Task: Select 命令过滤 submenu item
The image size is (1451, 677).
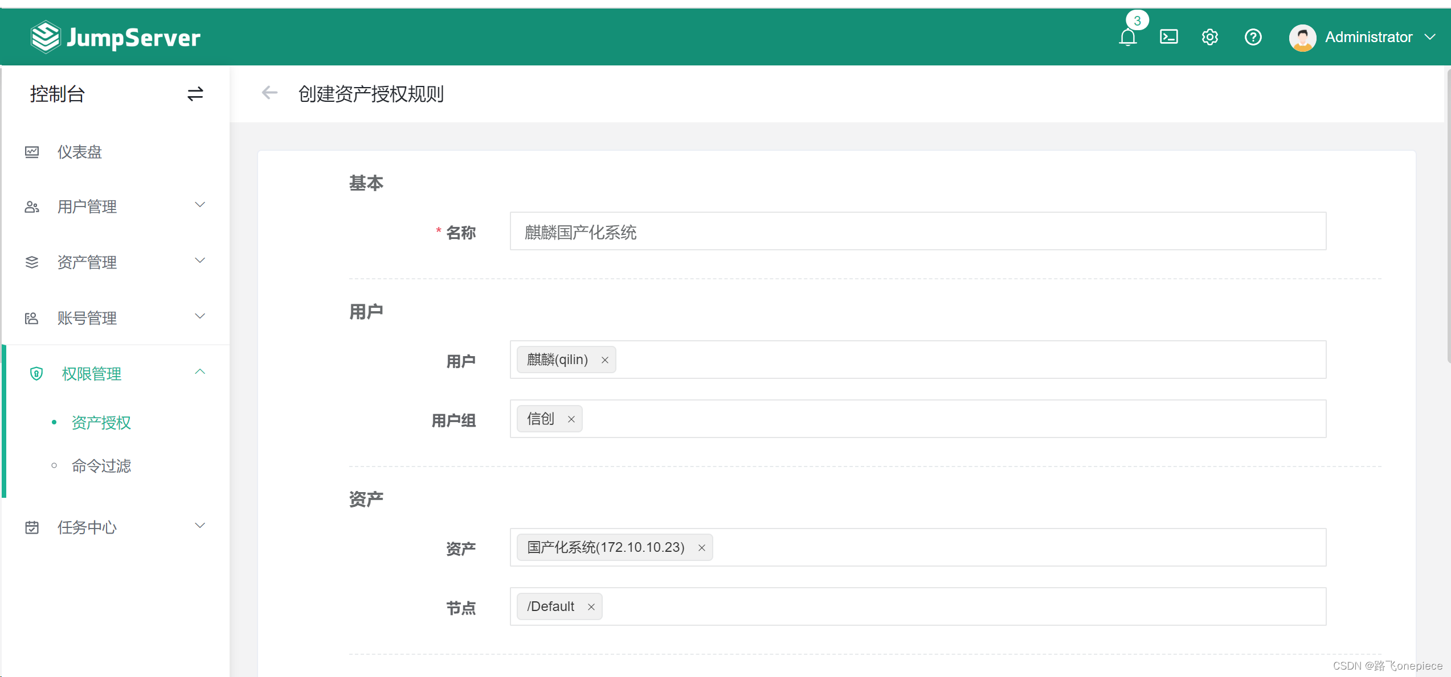Action: [101, 466]
